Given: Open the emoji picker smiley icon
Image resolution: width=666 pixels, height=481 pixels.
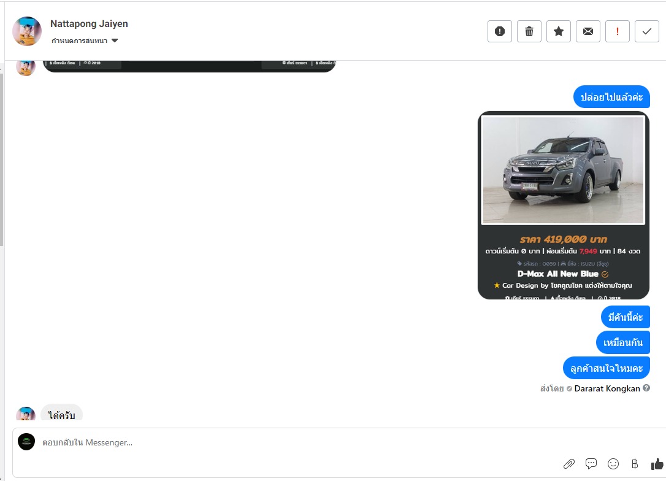Looking at the screenshot, I should [613, 464].
